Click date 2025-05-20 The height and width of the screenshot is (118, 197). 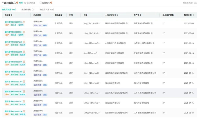189,43
